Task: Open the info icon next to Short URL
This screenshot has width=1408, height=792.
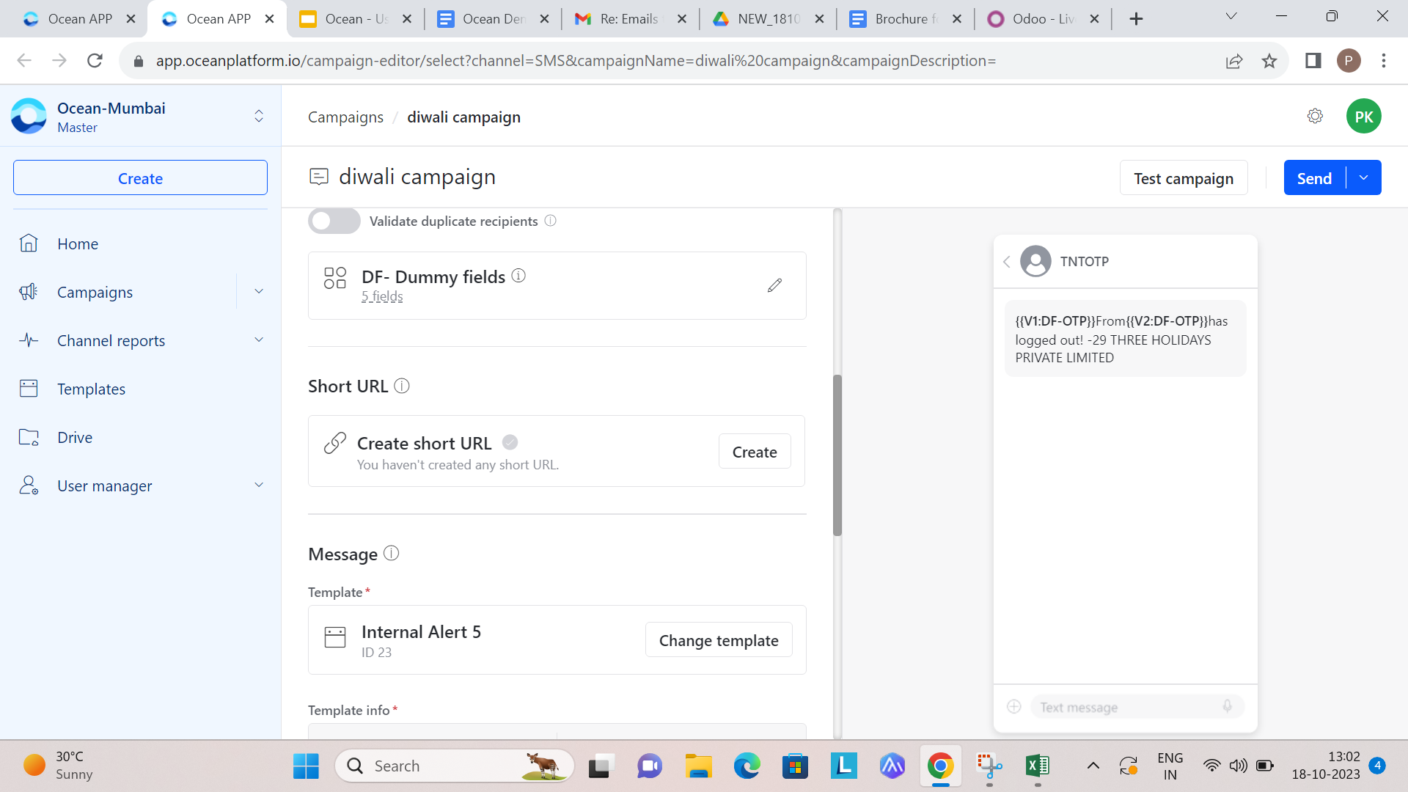Action: point(402,386)
